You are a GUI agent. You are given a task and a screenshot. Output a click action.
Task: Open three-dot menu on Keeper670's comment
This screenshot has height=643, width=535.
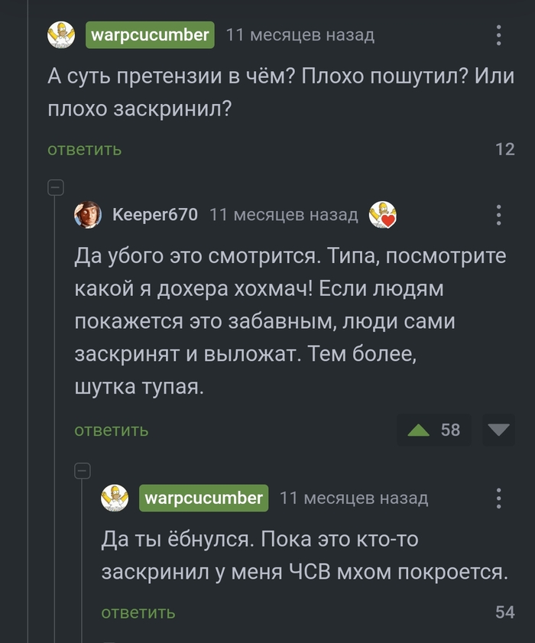coord(498,215)
